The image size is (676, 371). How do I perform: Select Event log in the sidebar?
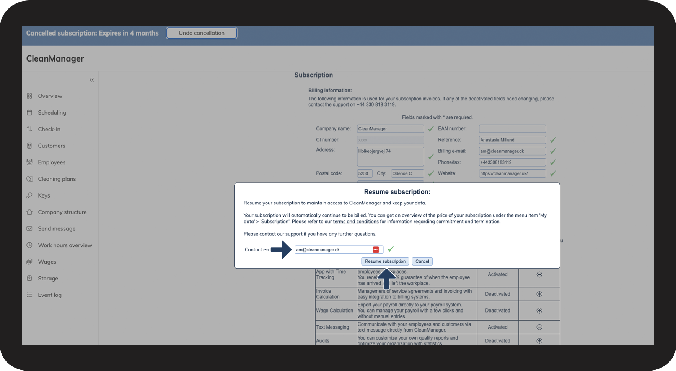tap(50, 295)
